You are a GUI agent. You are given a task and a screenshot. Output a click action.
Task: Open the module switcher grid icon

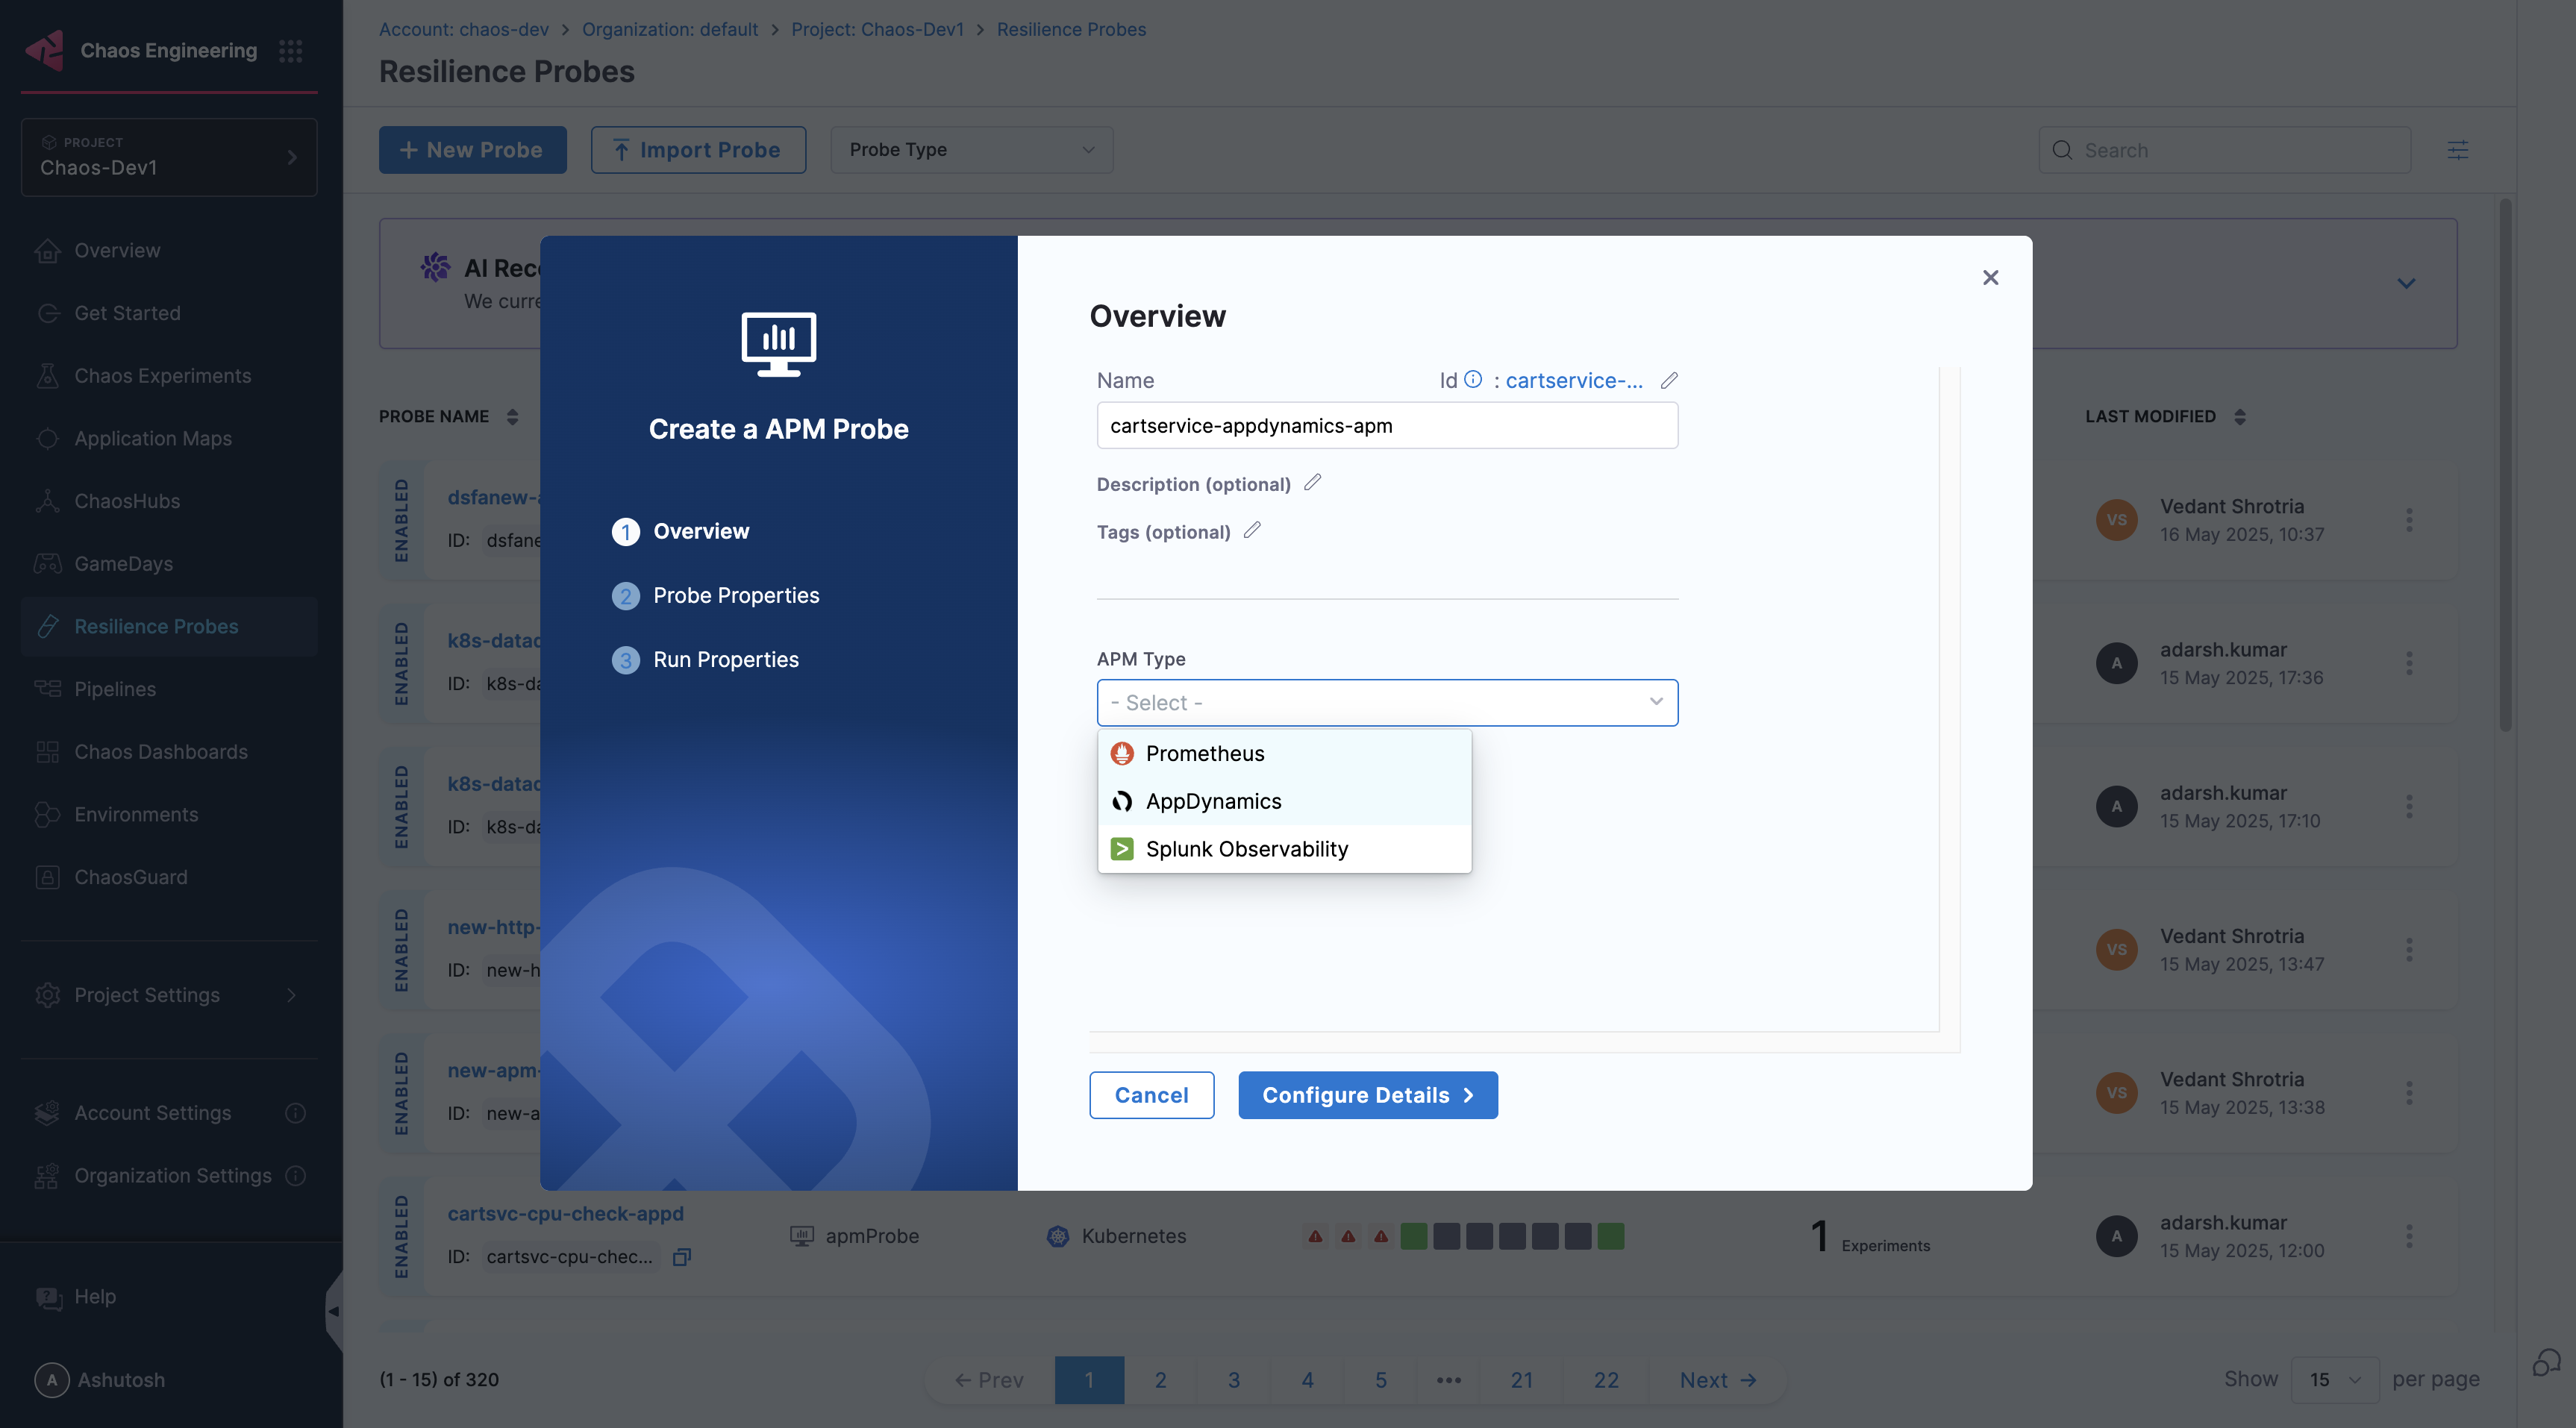click(x=290, y=50)
